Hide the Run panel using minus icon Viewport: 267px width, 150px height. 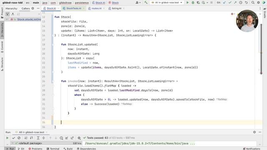[x=260, y=132]
